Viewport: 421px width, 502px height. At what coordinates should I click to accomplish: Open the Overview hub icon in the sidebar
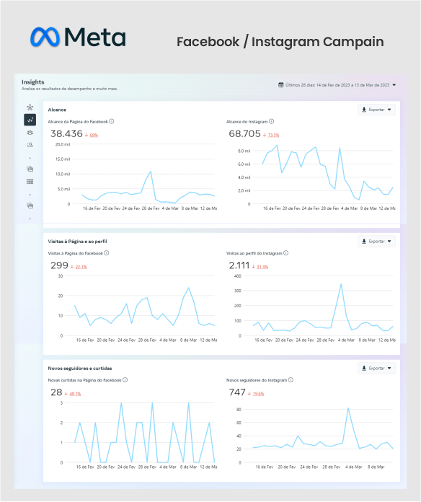(x=30, y=107)
